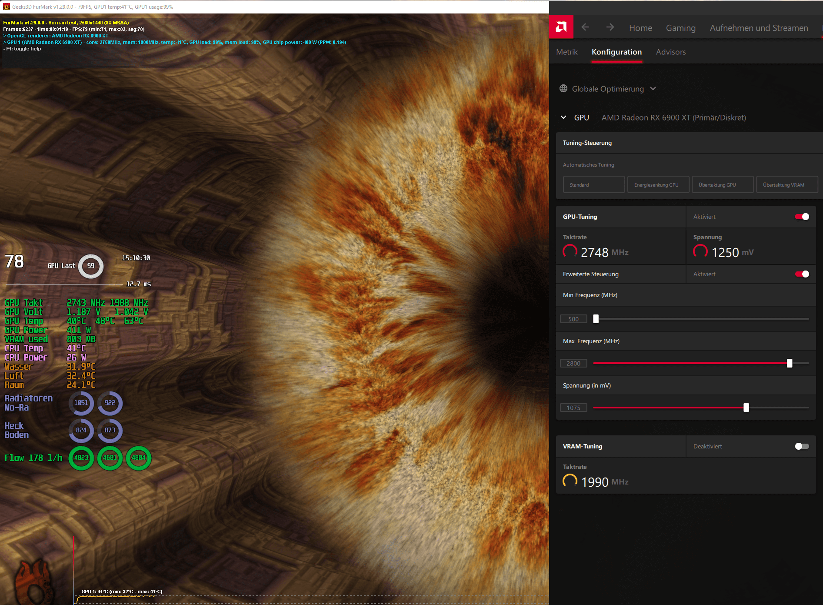Open Aufnehmen und Streamen tab
The image size is (823, 605).
(x=759, y=28)
